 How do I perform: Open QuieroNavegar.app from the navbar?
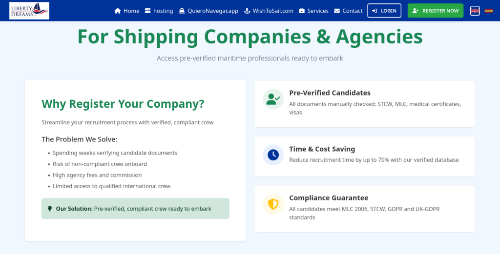[x=208, y=11]
